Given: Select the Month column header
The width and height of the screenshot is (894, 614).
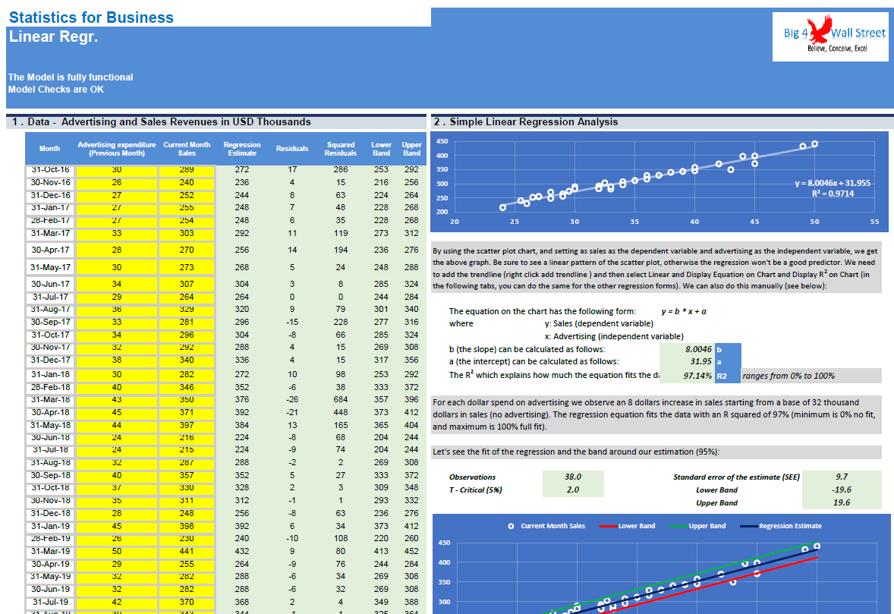Looking at the screenshot, I should 49,149.
